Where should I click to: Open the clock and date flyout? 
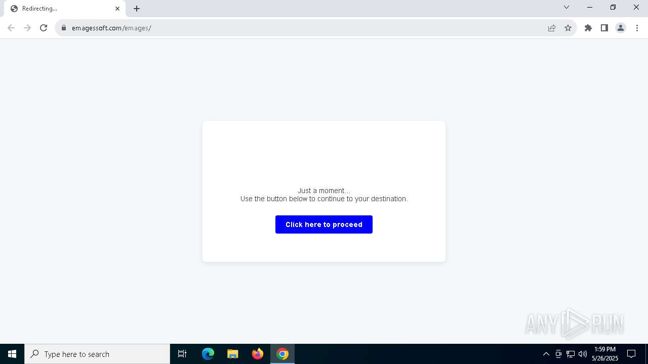(605, 354)
